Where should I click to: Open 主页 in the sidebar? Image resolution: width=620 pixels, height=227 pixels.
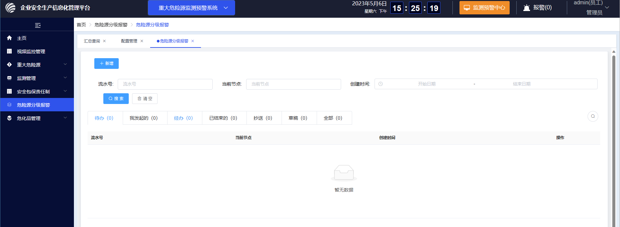37,38
